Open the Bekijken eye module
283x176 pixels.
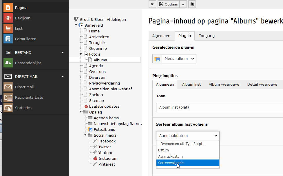(8, 18)
